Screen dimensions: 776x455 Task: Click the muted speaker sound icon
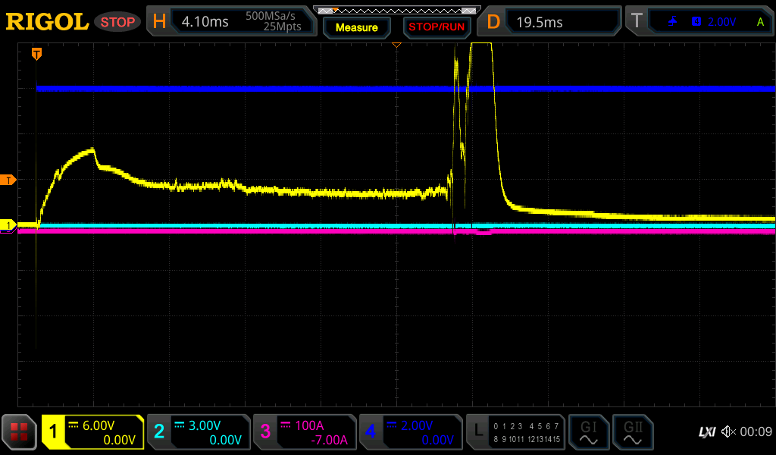click(x=728, y=431)
